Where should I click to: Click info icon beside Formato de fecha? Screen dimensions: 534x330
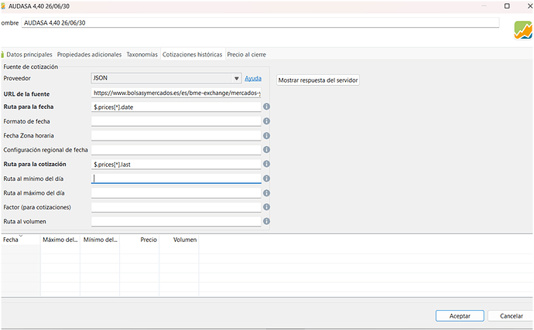pos(266,121)
